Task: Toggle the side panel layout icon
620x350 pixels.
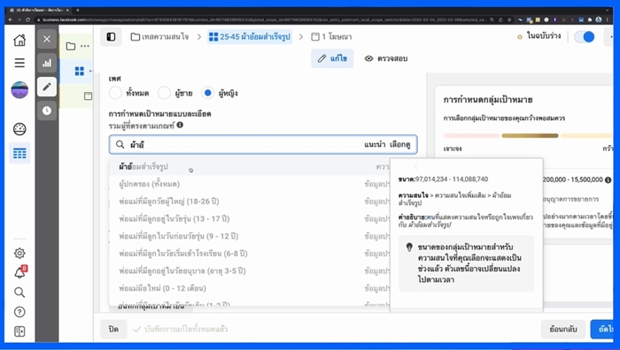Action: (x=111, y=37)
